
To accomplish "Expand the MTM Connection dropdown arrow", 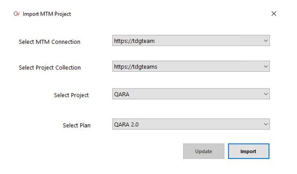I will [x=266, y=40].
